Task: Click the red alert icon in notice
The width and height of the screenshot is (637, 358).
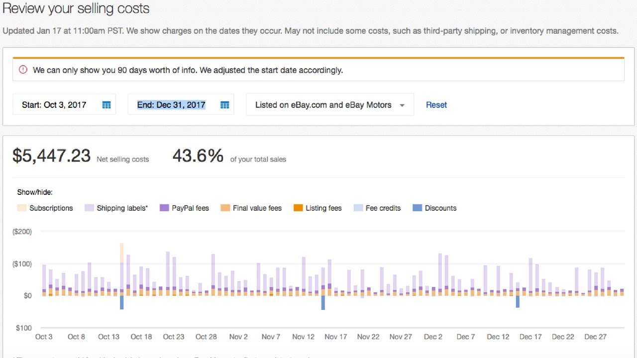Action: [23, 70]
